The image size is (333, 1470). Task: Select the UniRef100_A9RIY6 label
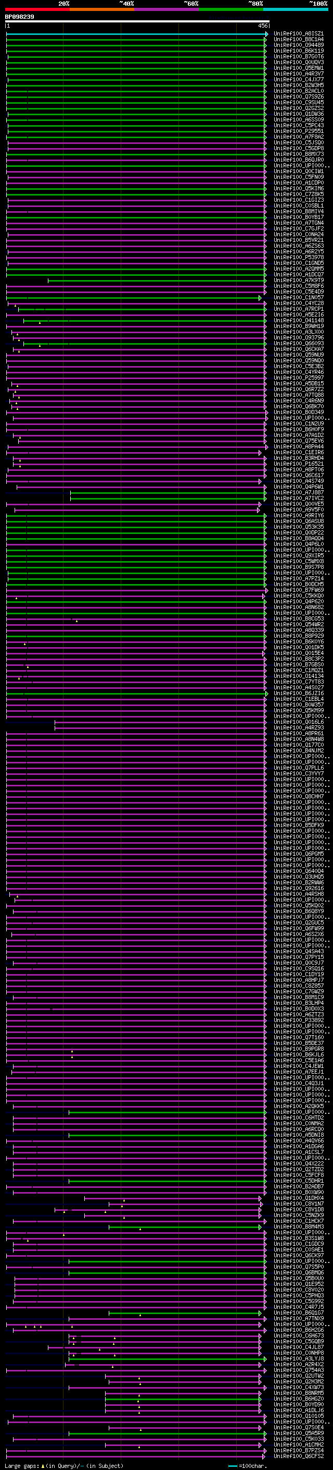click(x=298, y=515)
